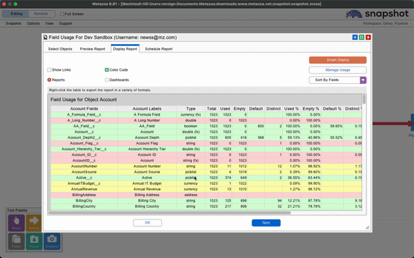Select the Account_Flag__c cell
Screen dimensions: 414x258
84,144
